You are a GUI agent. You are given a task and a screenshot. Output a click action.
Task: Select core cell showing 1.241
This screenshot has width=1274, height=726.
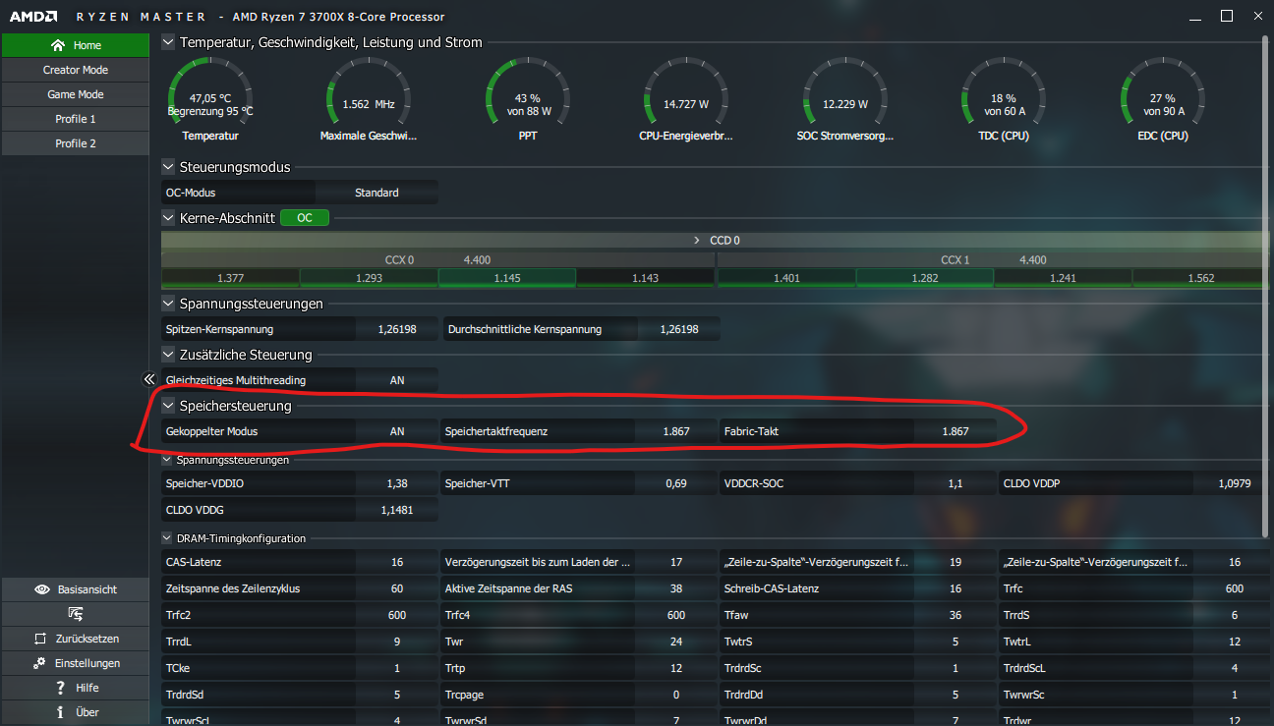[x=1063, y=278]
